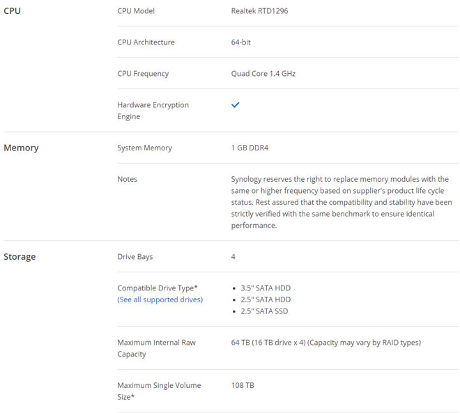Screen dimensions: 460x413
Task: Select the CPU section heading
Action: 12,11
